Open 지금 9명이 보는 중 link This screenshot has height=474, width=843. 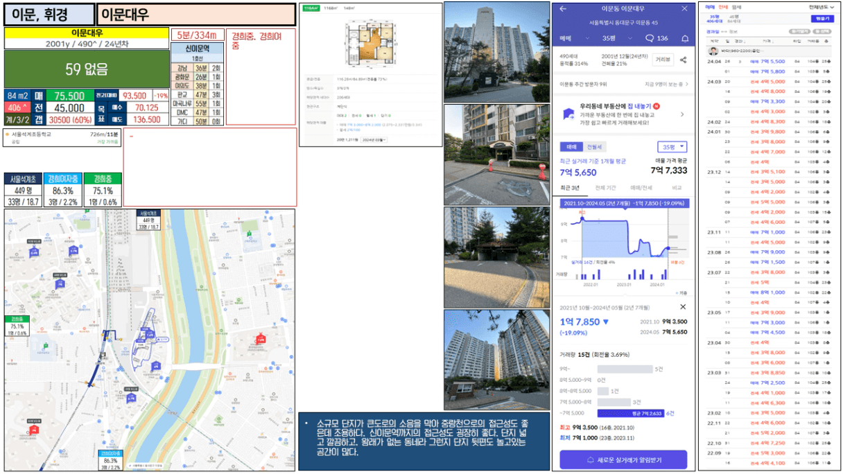coord(666,84)
